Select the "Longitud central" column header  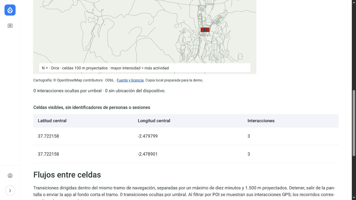(154, 121)
